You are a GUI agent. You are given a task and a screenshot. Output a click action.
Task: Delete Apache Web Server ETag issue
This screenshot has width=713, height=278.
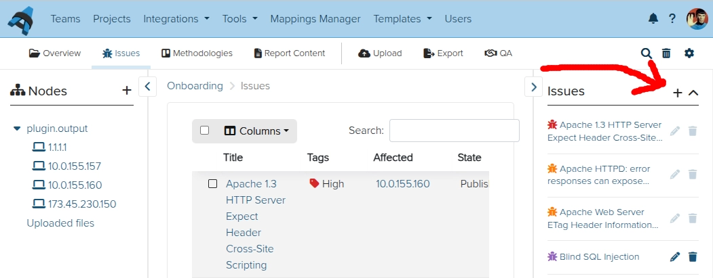[x=693, y=218]
